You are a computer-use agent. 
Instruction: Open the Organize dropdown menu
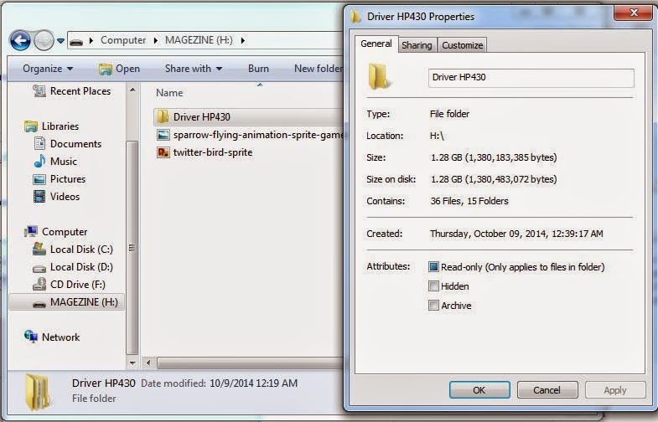(x=48, y=69)
